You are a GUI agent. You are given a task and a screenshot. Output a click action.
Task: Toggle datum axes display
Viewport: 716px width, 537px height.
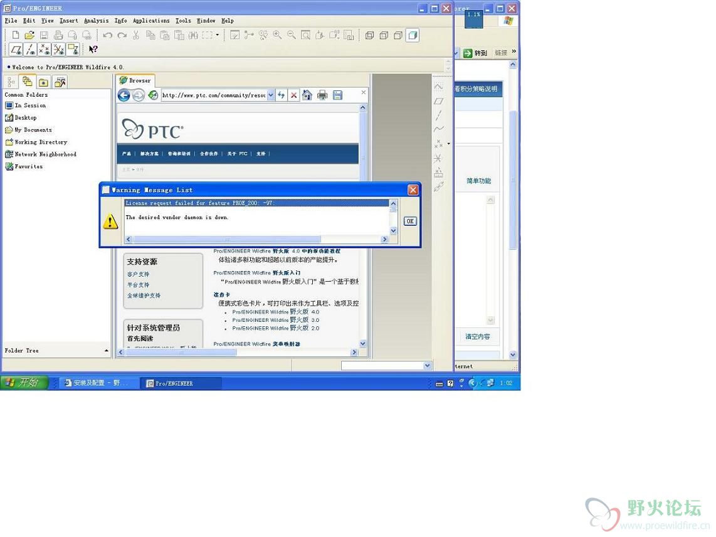click(31, 49)
